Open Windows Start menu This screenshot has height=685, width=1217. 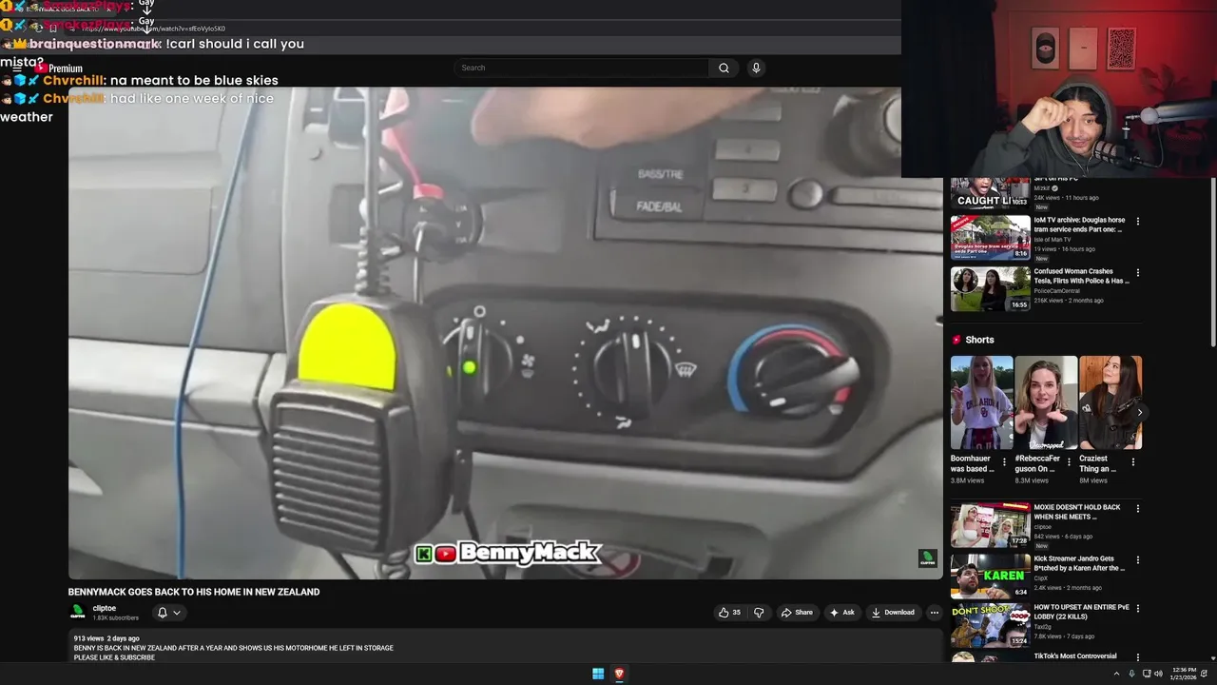tap(598, 674)
